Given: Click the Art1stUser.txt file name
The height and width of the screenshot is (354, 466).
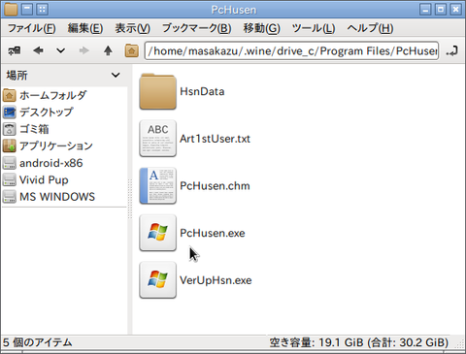Looking at the screenshot, I should (x=215, y=139).
